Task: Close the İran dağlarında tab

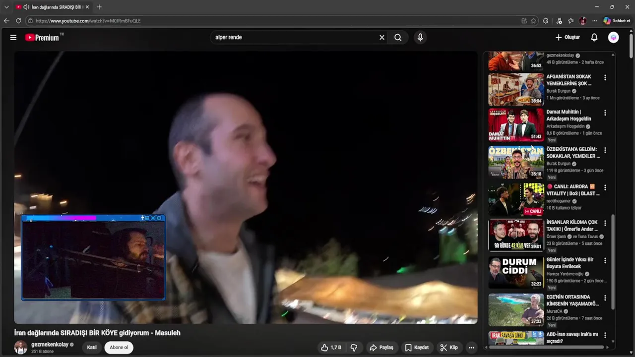Action: pyautogui.click(x=87, y=7)
